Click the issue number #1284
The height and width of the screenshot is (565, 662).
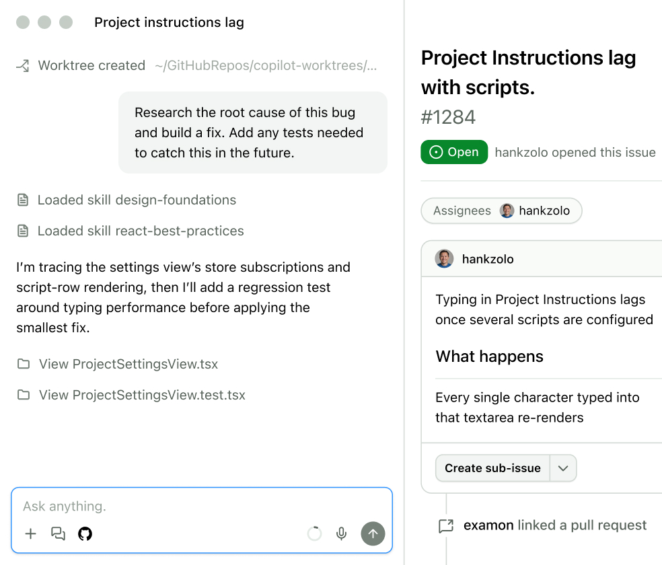(x=448, y=117)
